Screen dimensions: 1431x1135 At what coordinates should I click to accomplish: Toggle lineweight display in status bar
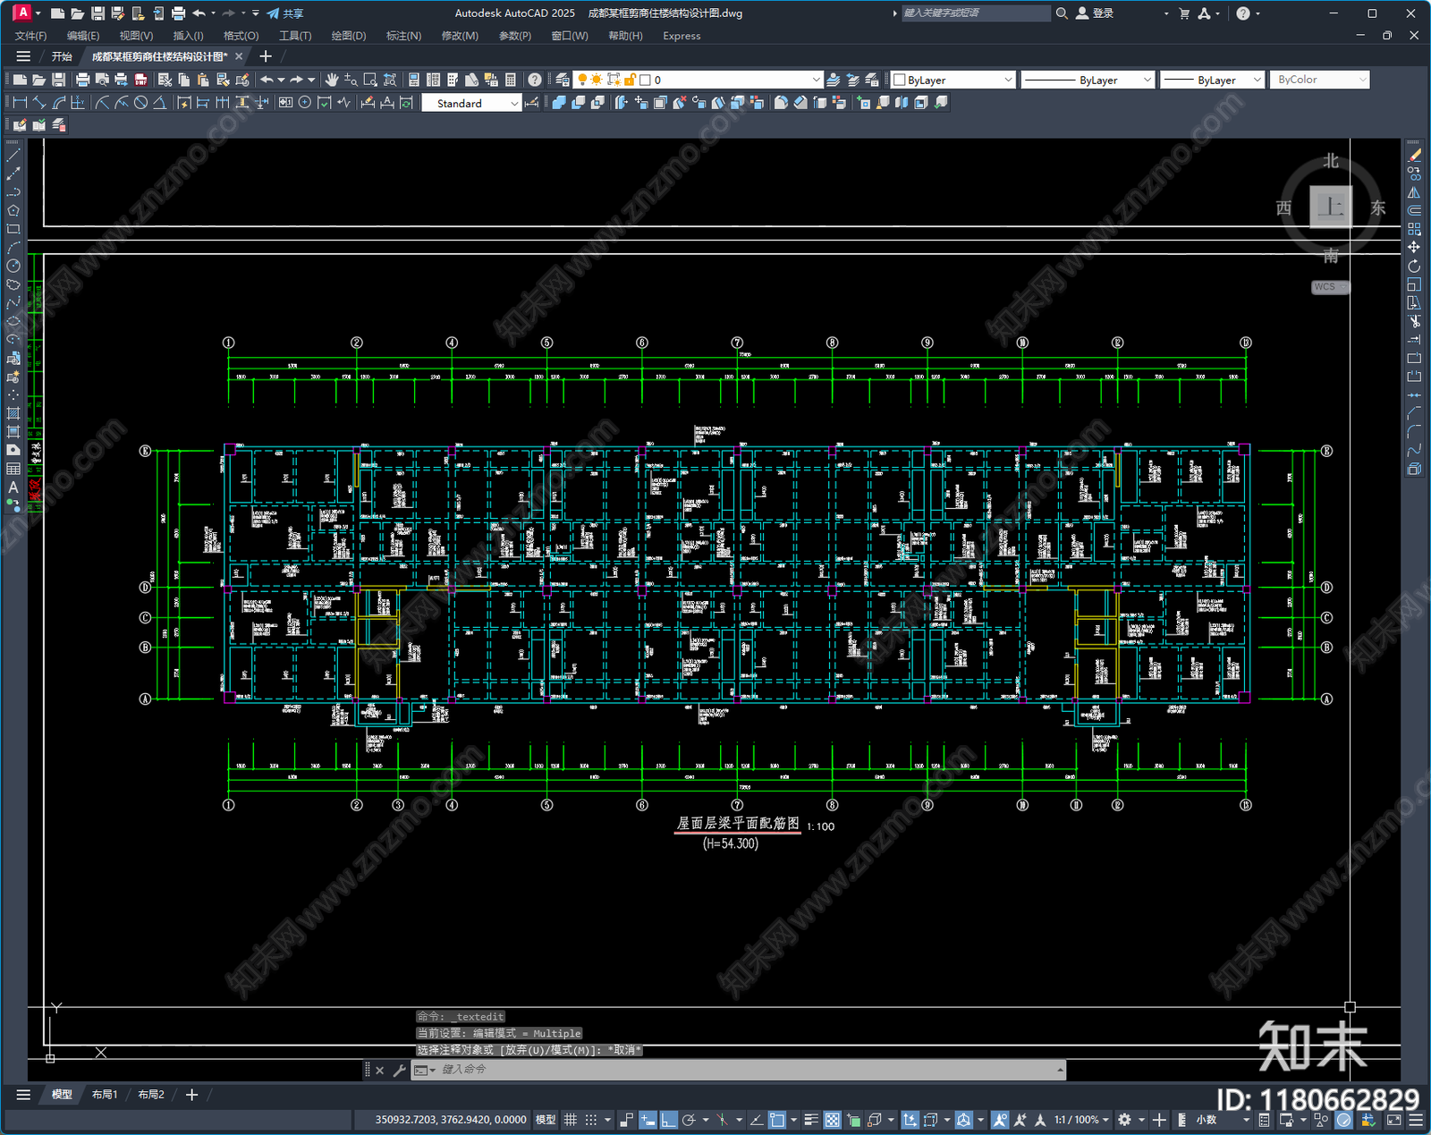[x=811, y=1120]
